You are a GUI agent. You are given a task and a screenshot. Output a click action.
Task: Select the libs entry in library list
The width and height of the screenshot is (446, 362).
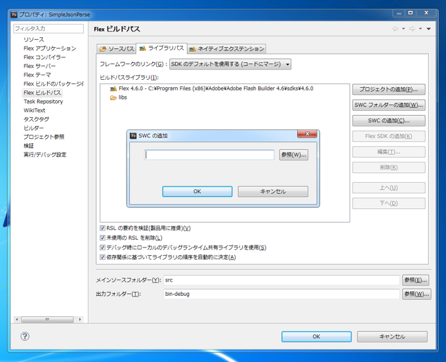[119, 98]
